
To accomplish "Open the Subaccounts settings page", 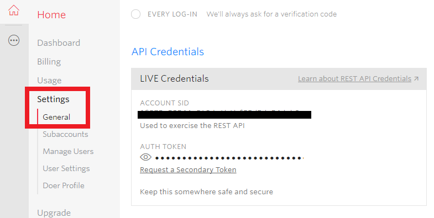I will (x=65, y=134).
